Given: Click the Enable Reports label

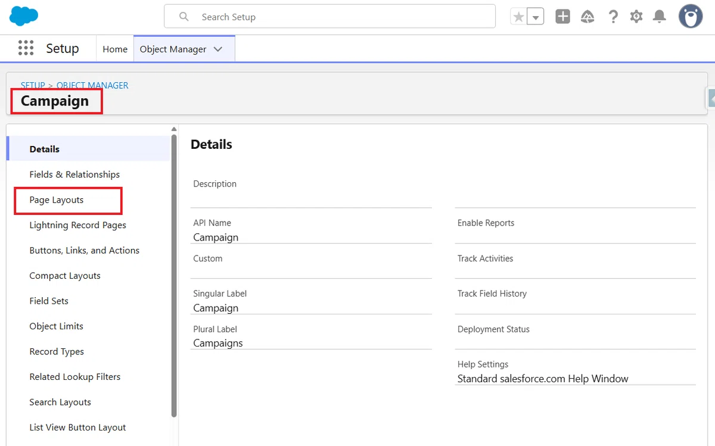Looking at the screenshot, I should [486, 223].
